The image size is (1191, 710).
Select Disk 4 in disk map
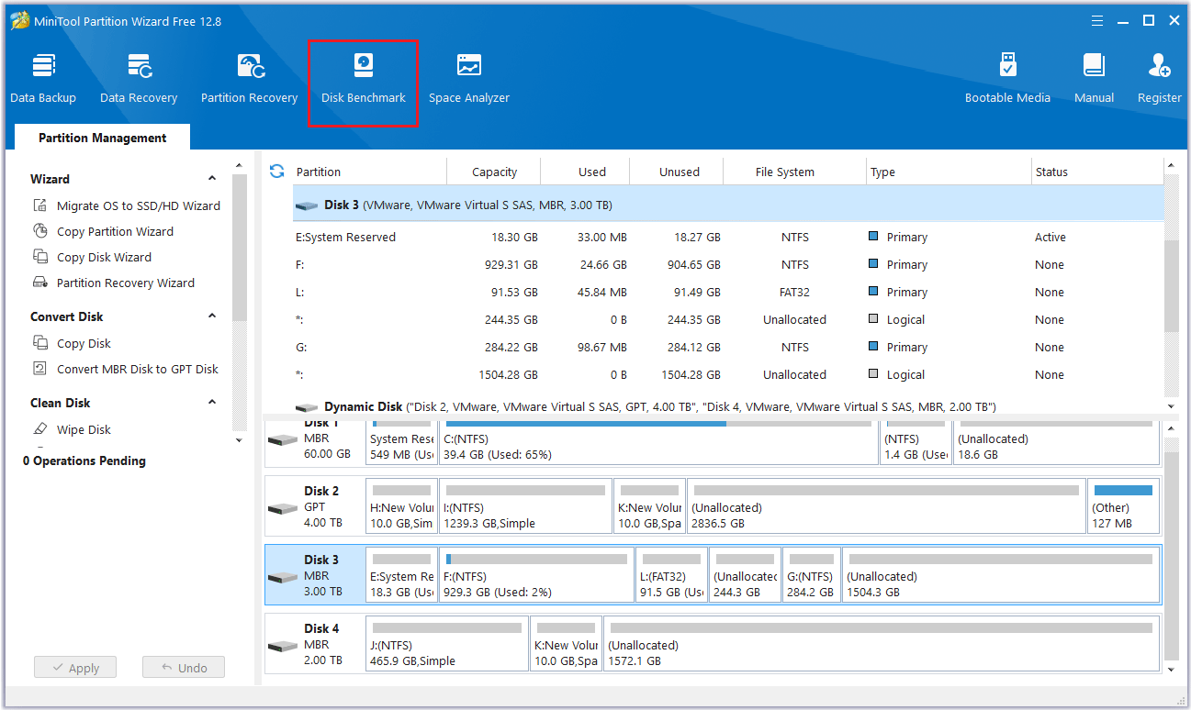tap(314, 644)
